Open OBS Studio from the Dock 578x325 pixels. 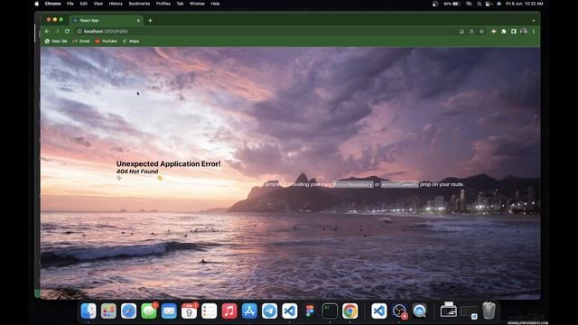[x=399, y=311]
